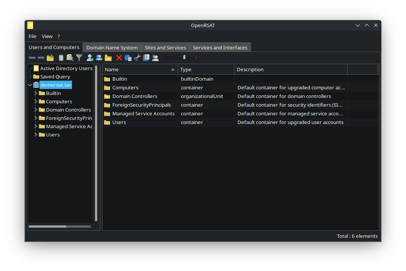Image resolution: width=406 pixels, height=271 pixels.
Task: Expand the Users node in tree
Action: point(36,135)
